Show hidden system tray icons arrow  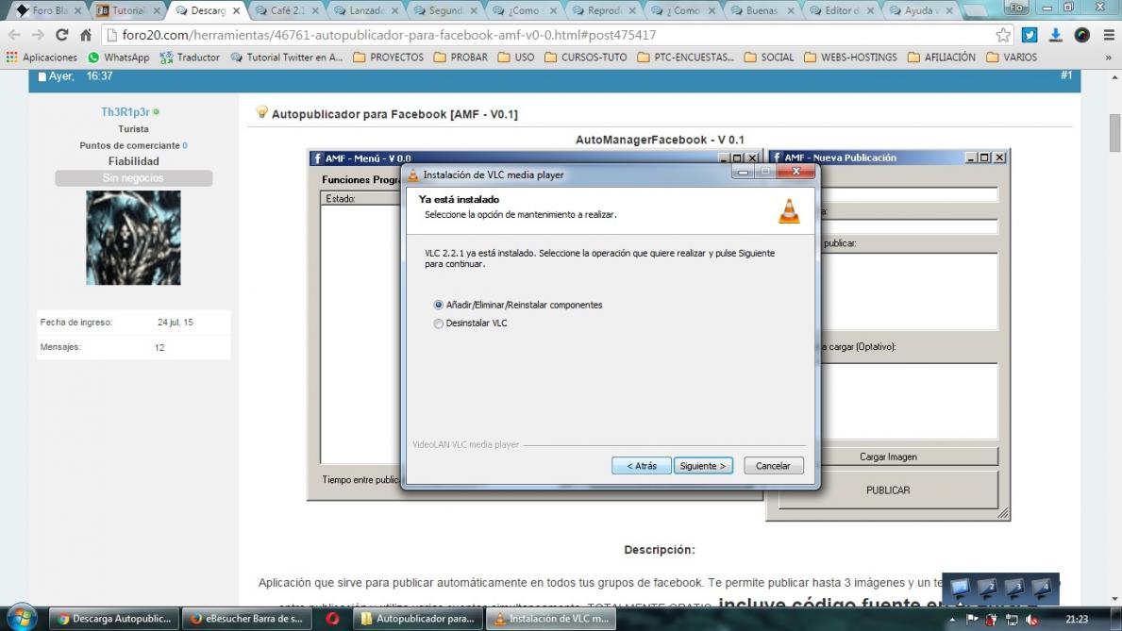[x=952, y=620]
